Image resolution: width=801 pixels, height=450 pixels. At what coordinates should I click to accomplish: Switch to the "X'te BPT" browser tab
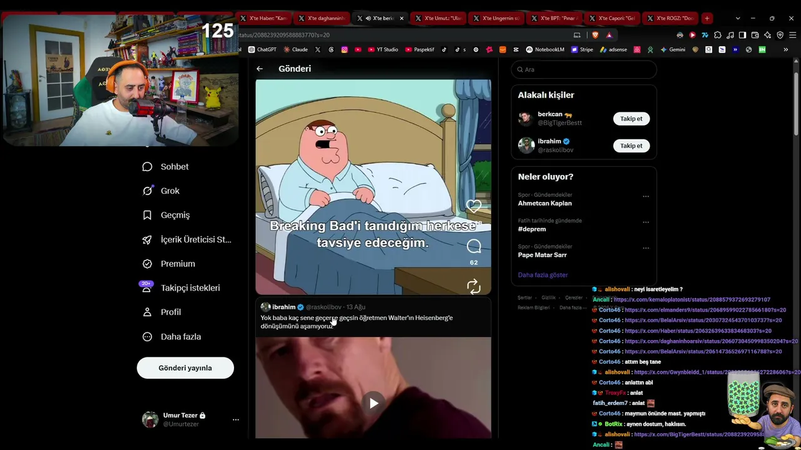555,18
